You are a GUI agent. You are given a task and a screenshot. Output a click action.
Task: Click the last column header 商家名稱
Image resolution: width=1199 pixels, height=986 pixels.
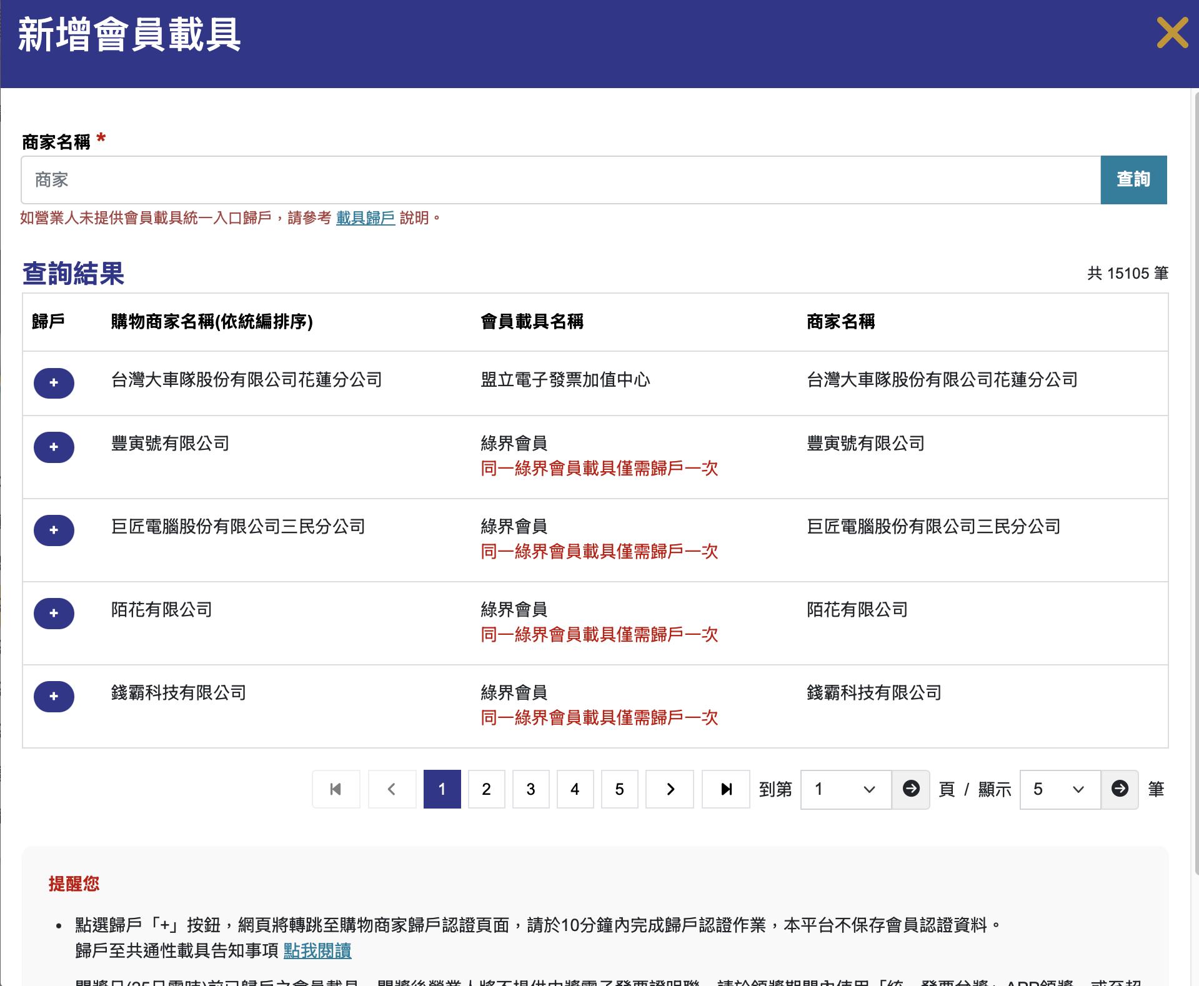click(841, 322)
